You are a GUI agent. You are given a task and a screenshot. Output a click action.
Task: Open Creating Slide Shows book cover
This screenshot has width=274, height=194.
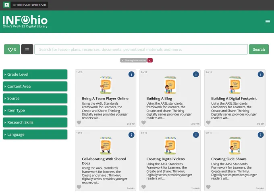tap(235, 146)
